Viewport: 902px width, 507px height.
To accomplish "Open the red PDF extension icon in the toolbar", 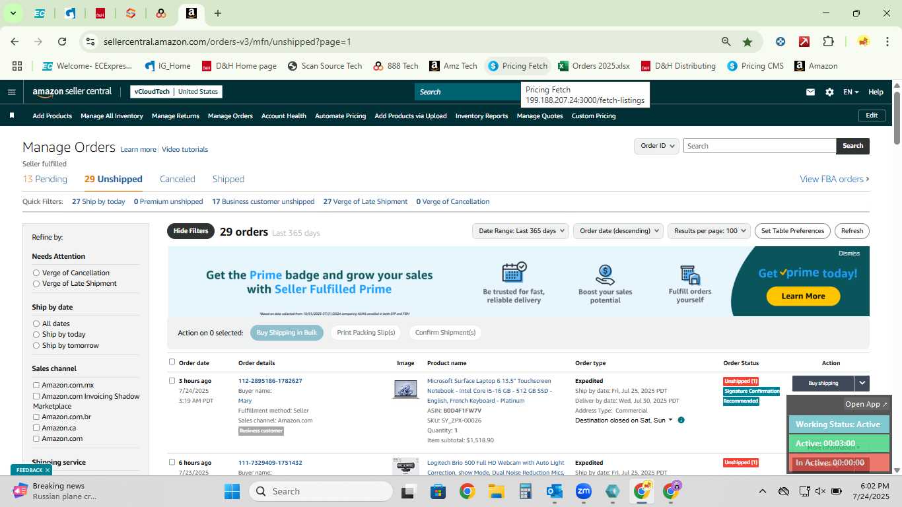I will [x=804, y=42].
